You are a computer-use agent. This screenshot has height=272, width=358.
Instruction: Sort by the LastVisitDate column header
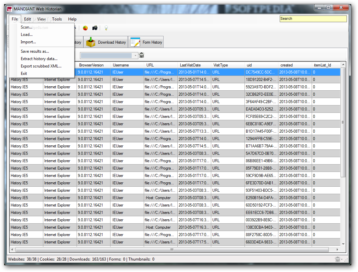coord(194,65)
